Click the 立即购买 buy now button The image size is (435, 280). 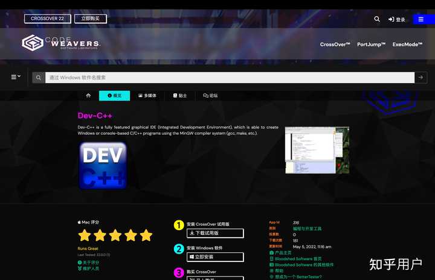(x=91, y=19)
